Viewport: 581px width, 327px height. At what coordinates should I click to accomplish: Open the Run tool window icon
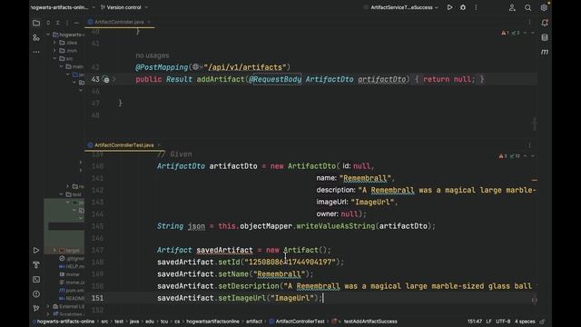pyautogui.click(x=36, y=251)
